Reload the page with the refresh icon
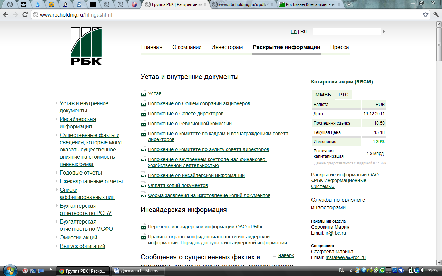The image size is (442, 276). (x=25, y=15)
